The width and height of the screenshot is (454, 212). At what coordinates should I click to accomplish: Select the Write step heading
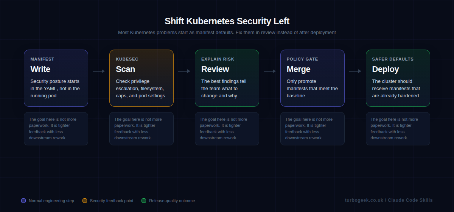(x=40, y=69)
